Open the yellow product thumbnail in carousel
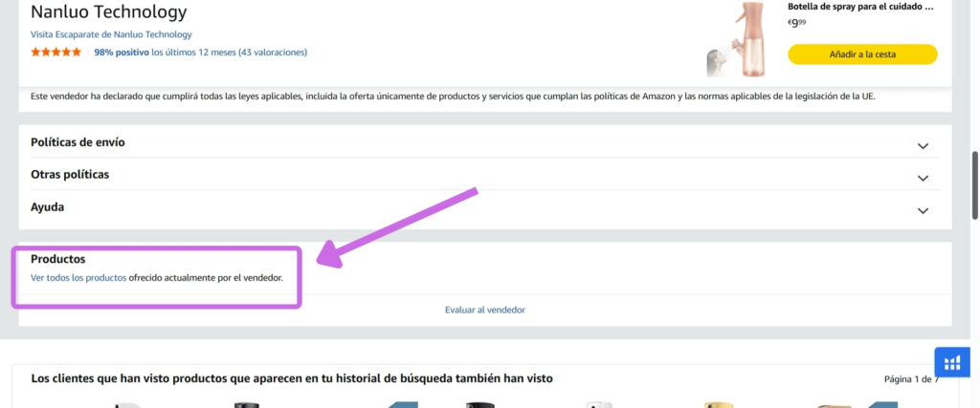Viewport: 980px width, 408px height. 716,405
